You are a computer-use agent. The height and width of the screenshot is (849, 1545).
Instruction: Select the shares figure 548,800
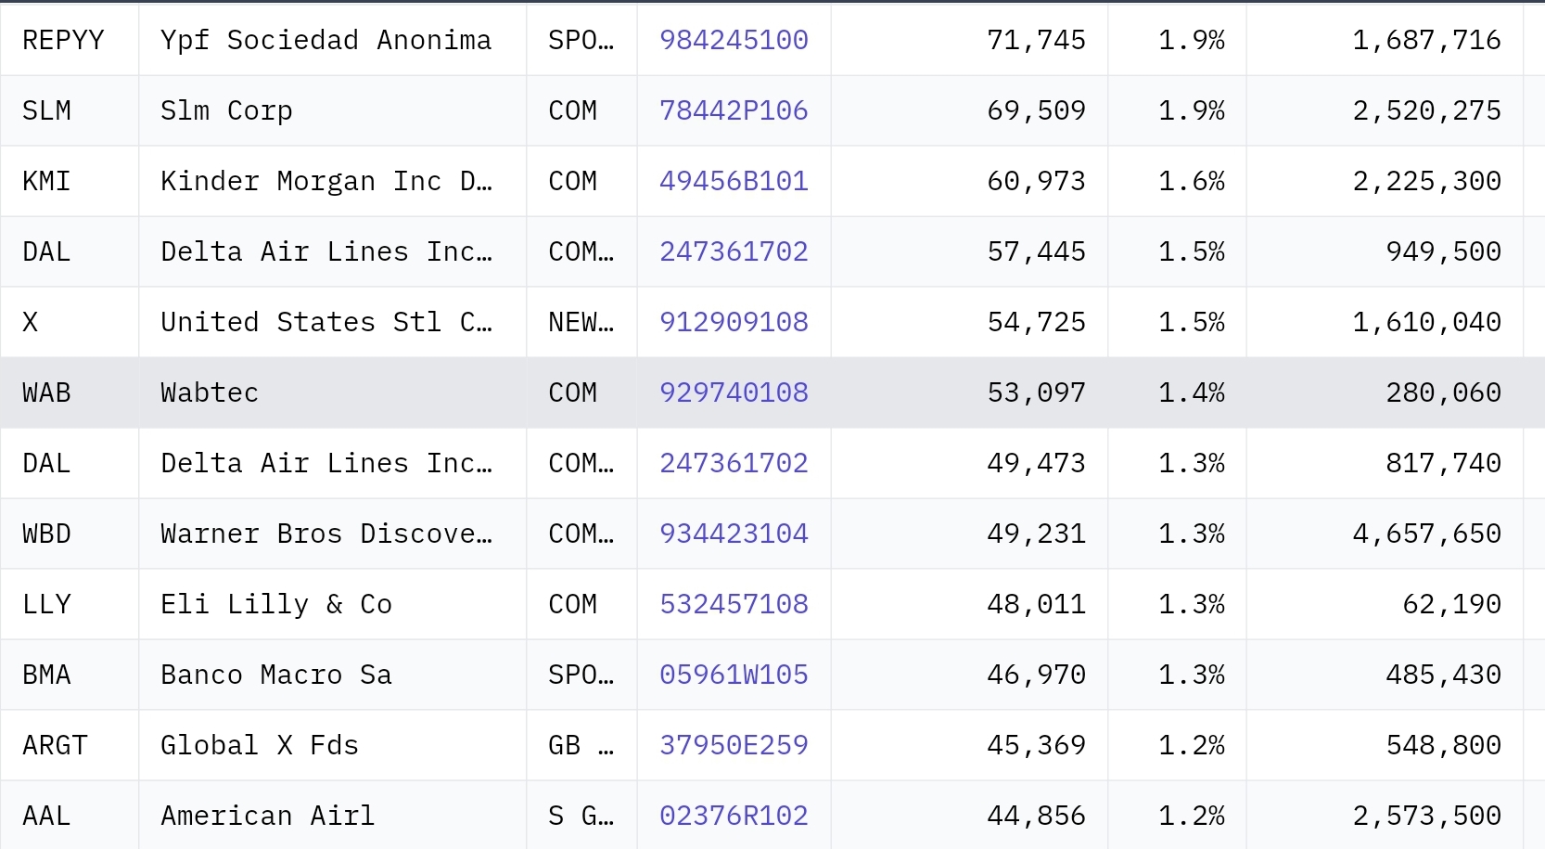(1443, 745)
